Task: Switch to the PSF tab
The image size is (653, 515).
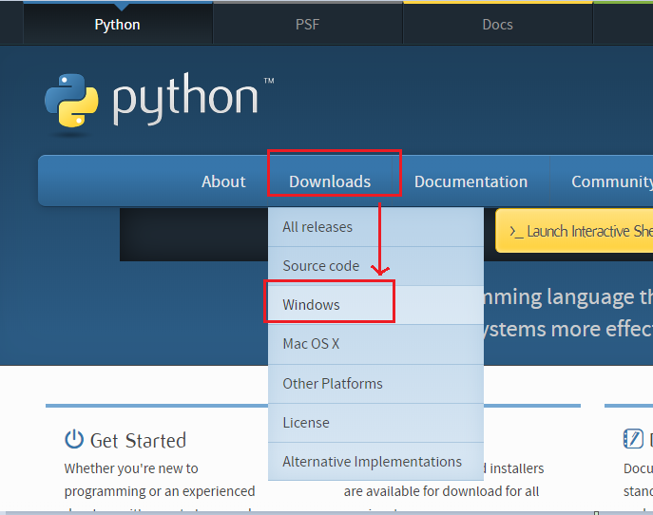Action: [x=308, y=24]
